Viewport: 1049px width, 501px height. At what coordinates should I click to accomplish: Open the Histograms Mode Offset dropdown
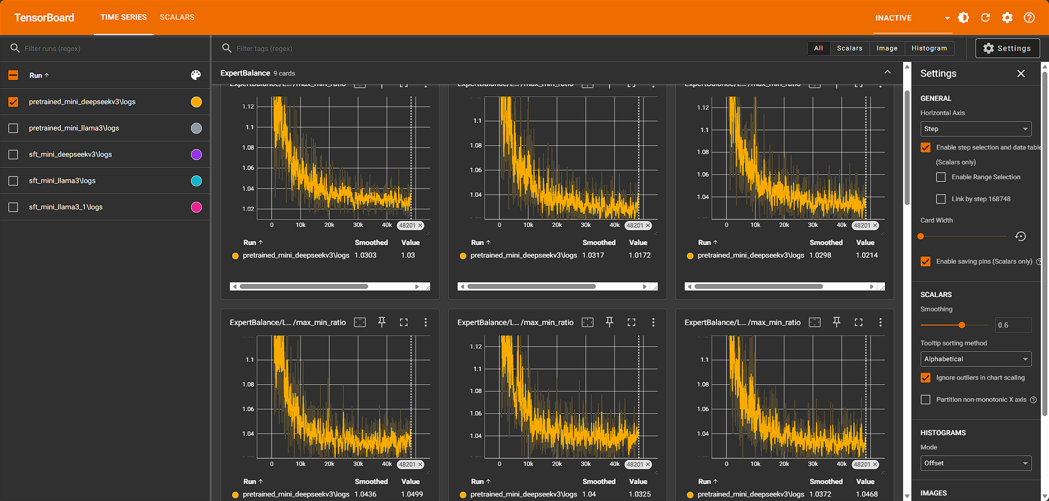[976, 463]
